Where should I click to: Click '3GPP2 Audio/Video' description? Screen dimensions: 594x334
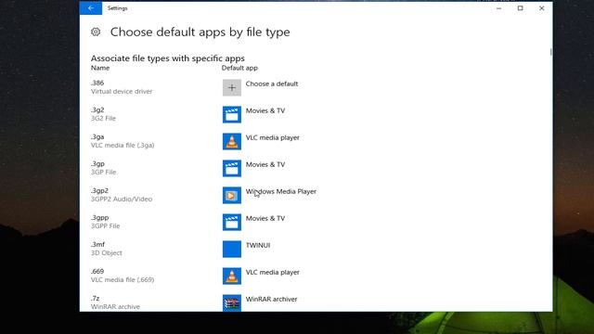point(122,199)
